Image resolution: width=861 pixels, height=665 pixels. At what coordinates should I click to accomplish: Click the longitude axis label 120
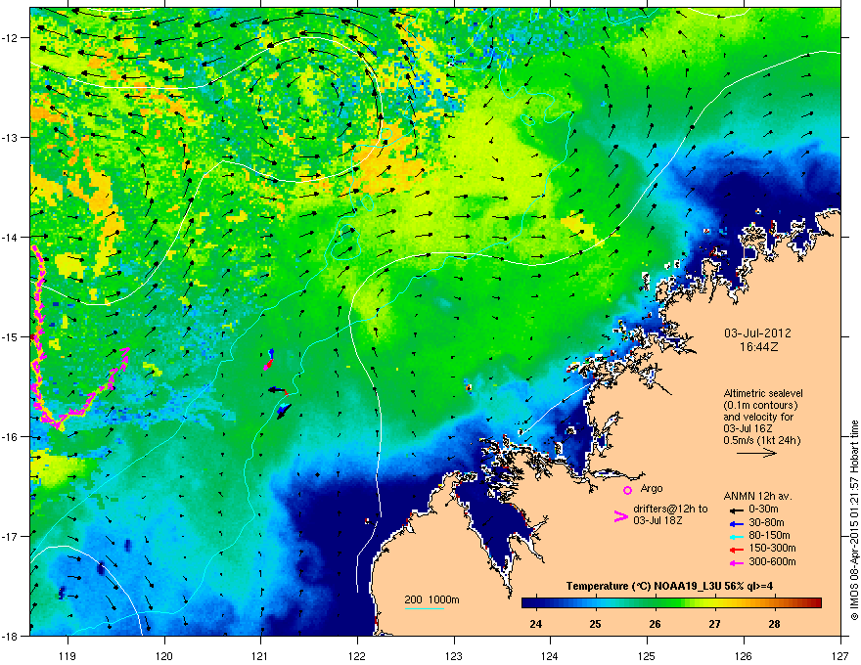[x=164, y=655]
